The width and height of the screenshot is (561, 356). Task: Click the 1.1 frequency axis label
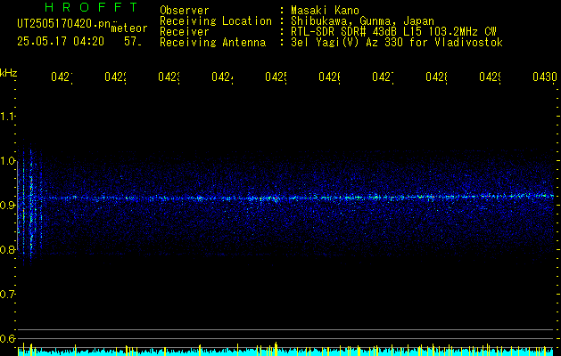click(x=7, y=116)
